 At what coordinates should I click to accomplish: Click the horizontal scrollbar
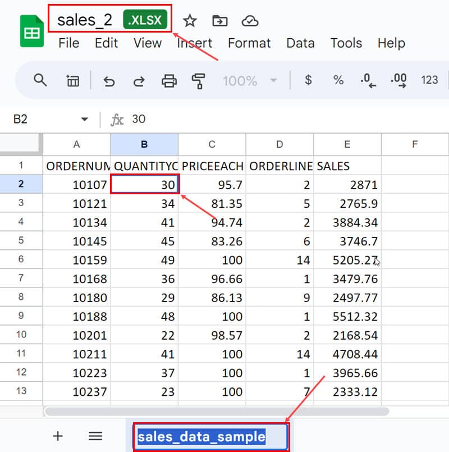point(217,412)
